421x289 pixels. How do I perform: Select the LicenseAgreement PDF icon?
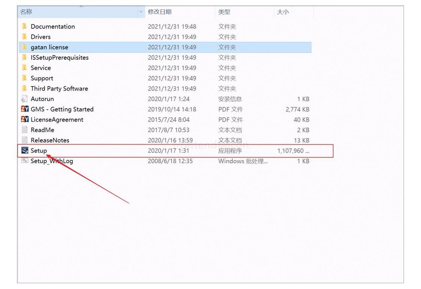[25, 119]
